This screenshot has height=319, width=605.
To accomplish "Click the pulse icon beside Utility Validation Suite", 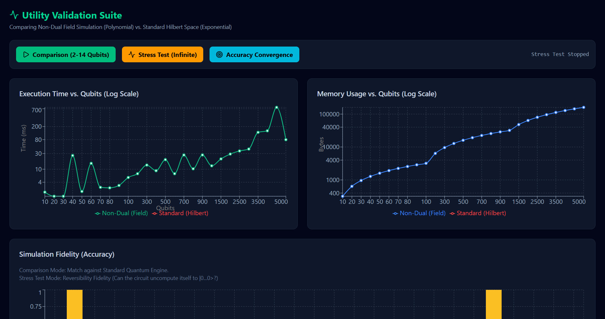I will 14,15.
